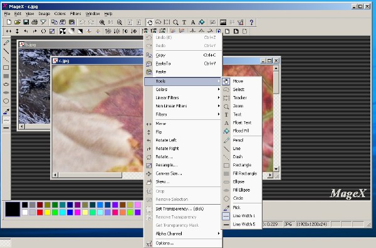Pick the yellow color swatch in palette
Image resolution: width=376 pixels, height=248 pixels.
tap(48, 212)
